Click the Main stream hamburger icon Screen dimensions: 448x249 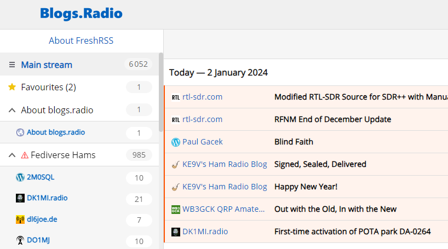(x=12, y=65)
